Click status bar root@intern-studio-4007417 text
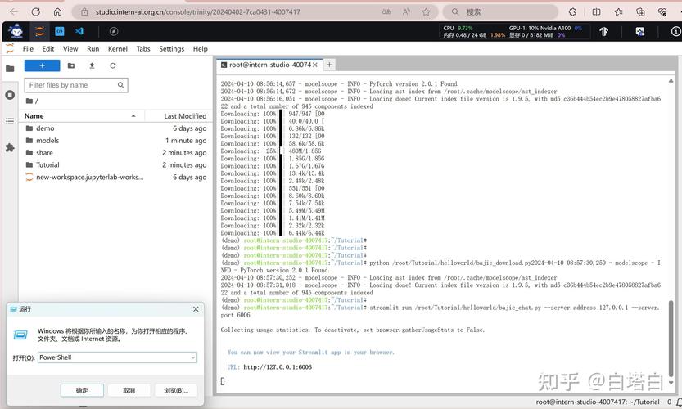Viewport: 682px width, 409px height. pyautogui.click(x=598, y=402)
